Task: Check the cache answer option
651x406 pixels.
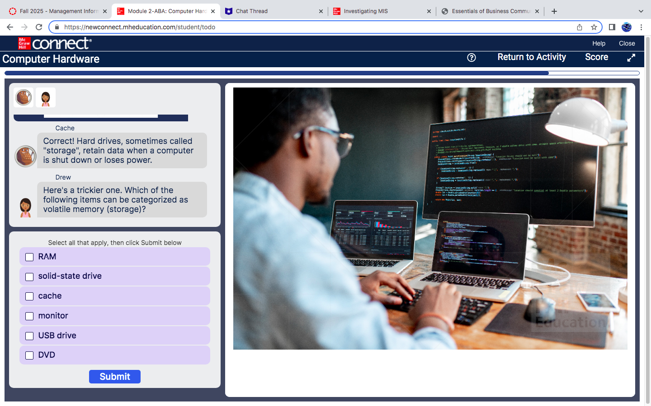Action: click(29, 296)
